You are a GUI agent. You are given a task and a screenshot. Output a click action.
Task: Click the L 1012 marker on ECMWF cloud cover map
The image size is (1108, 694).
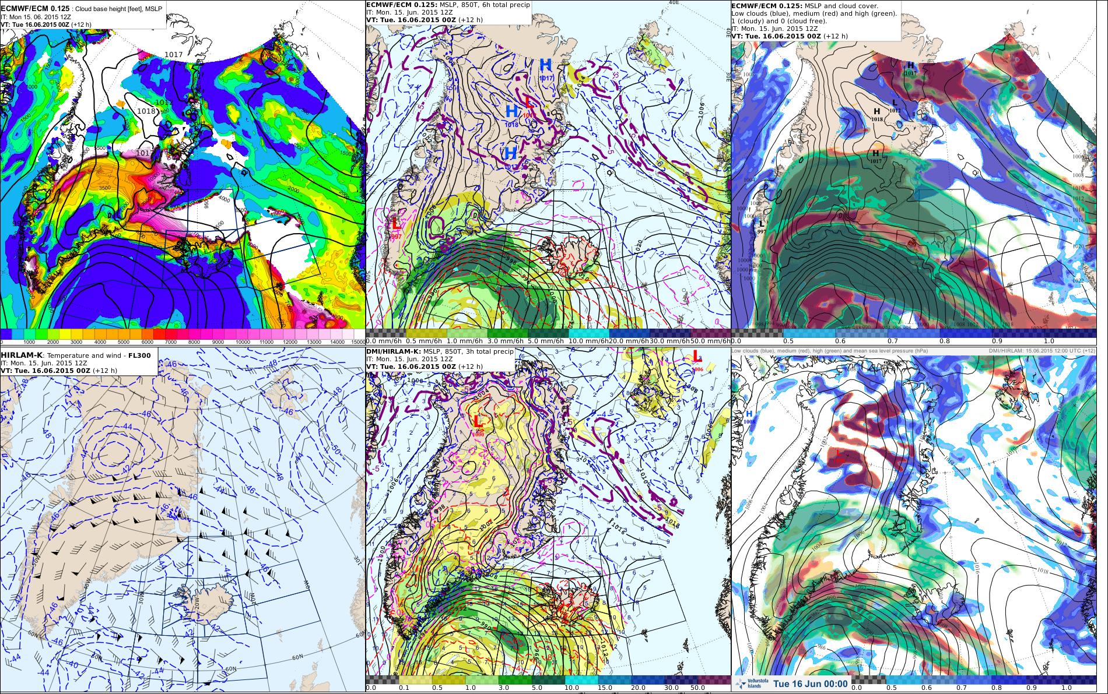896,105
